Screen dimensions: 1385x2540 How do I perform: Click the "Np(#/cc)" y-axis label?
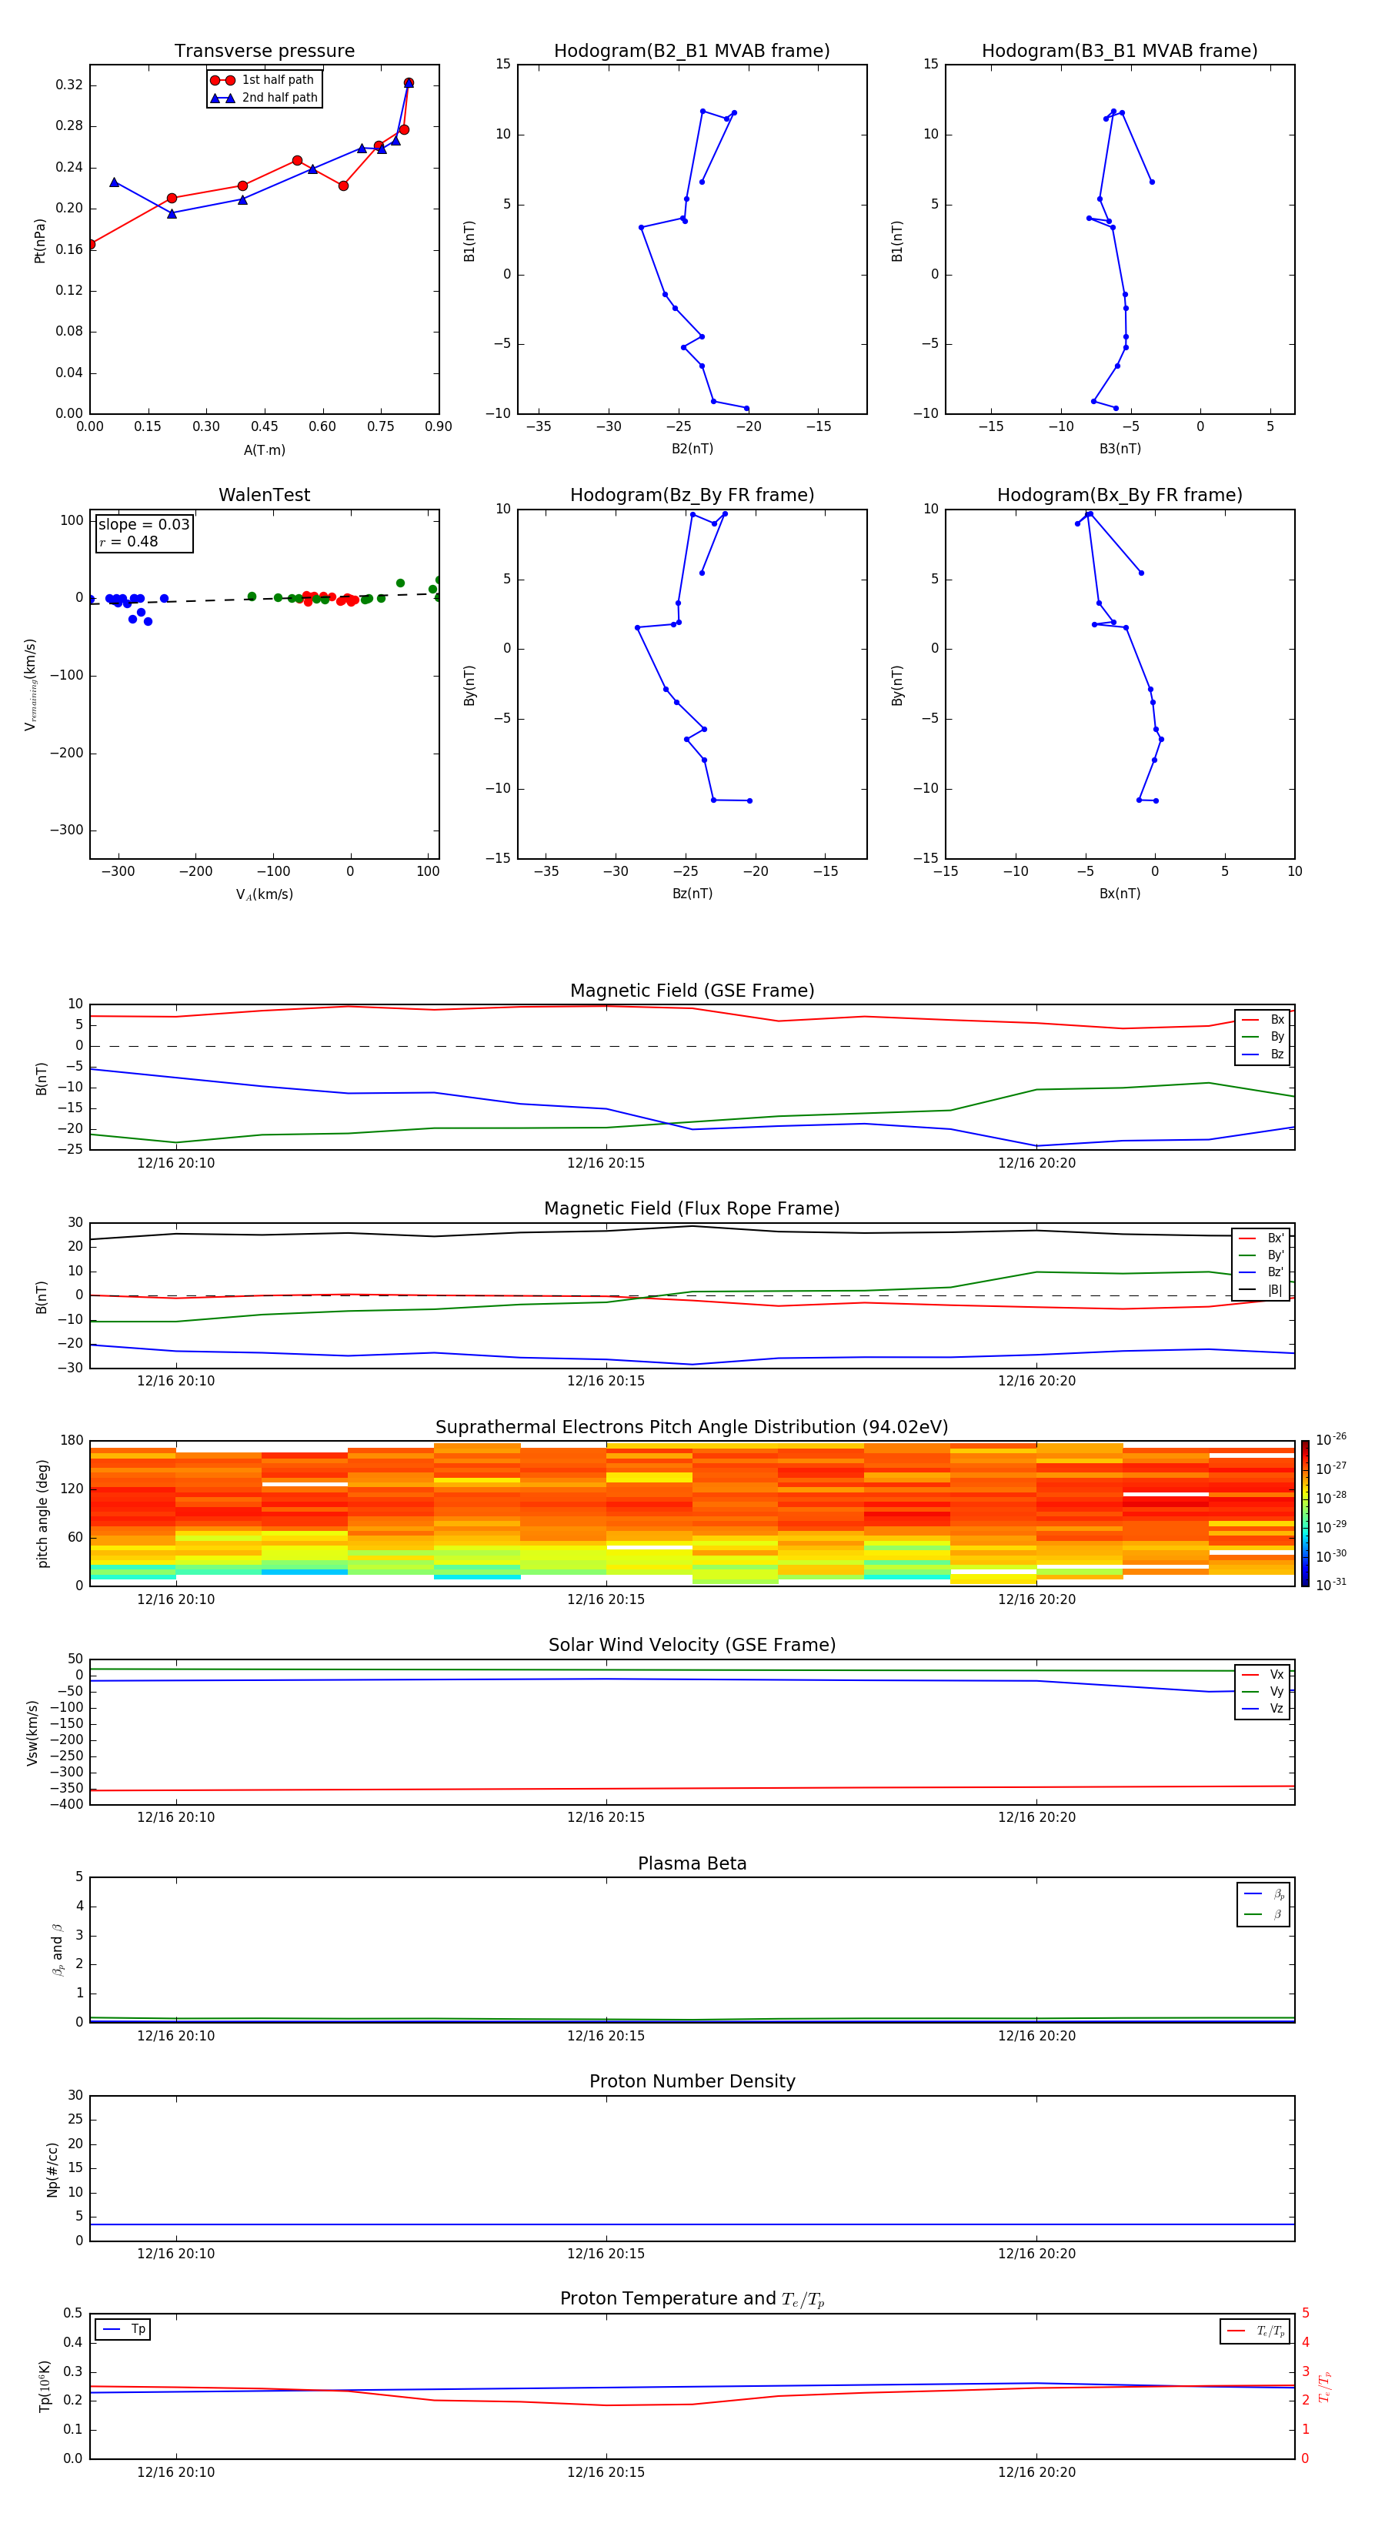(52, 2168)
